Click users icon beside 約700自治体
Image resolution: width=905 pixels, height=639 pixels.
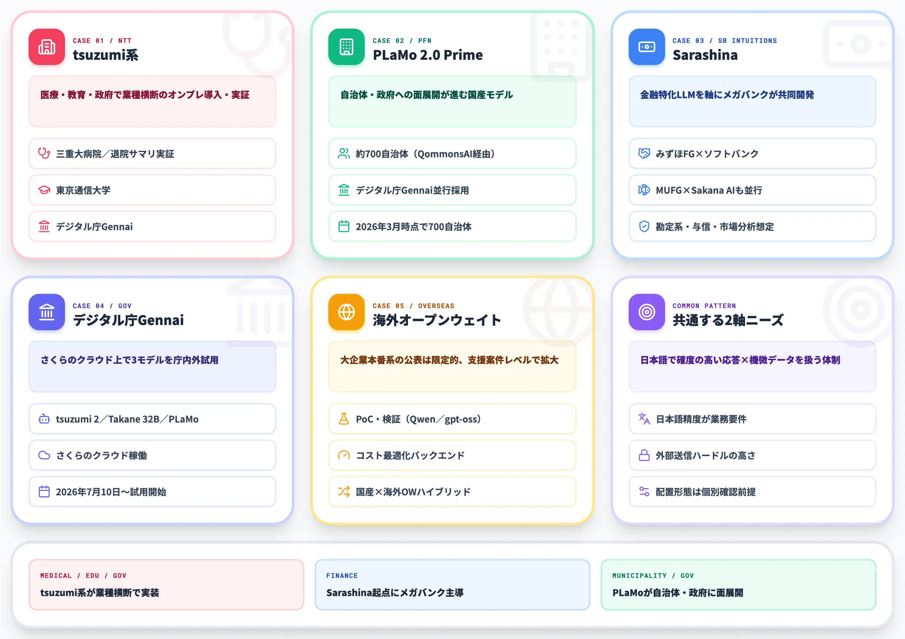[x=344, y=153]
